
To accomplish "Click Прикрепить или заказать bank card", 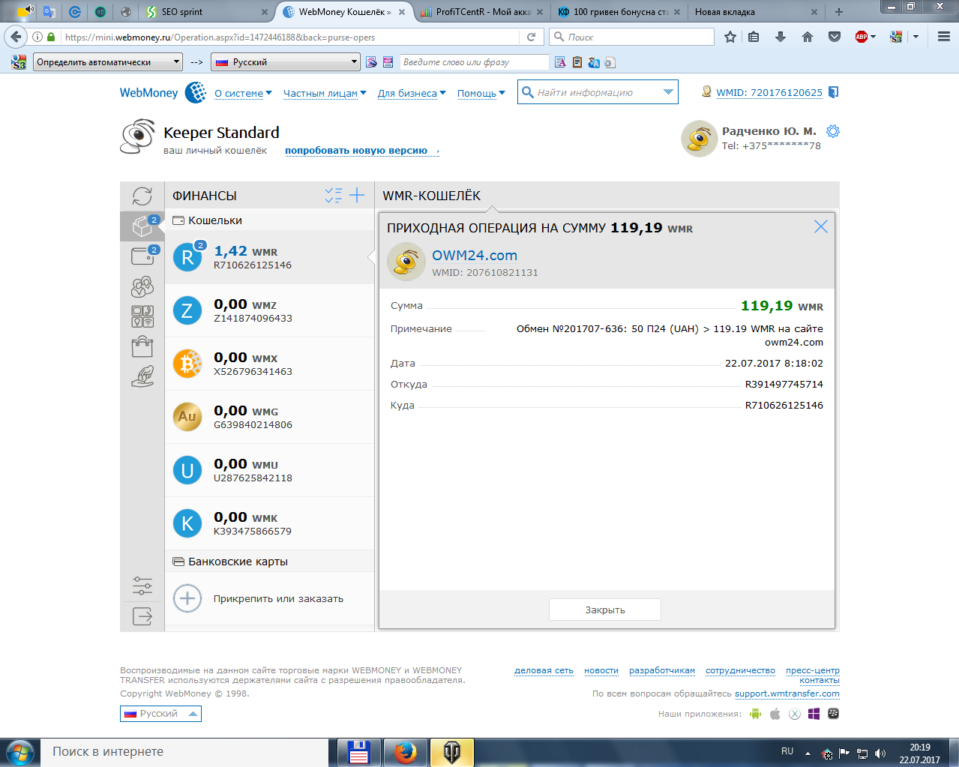I will coord(269,598).
